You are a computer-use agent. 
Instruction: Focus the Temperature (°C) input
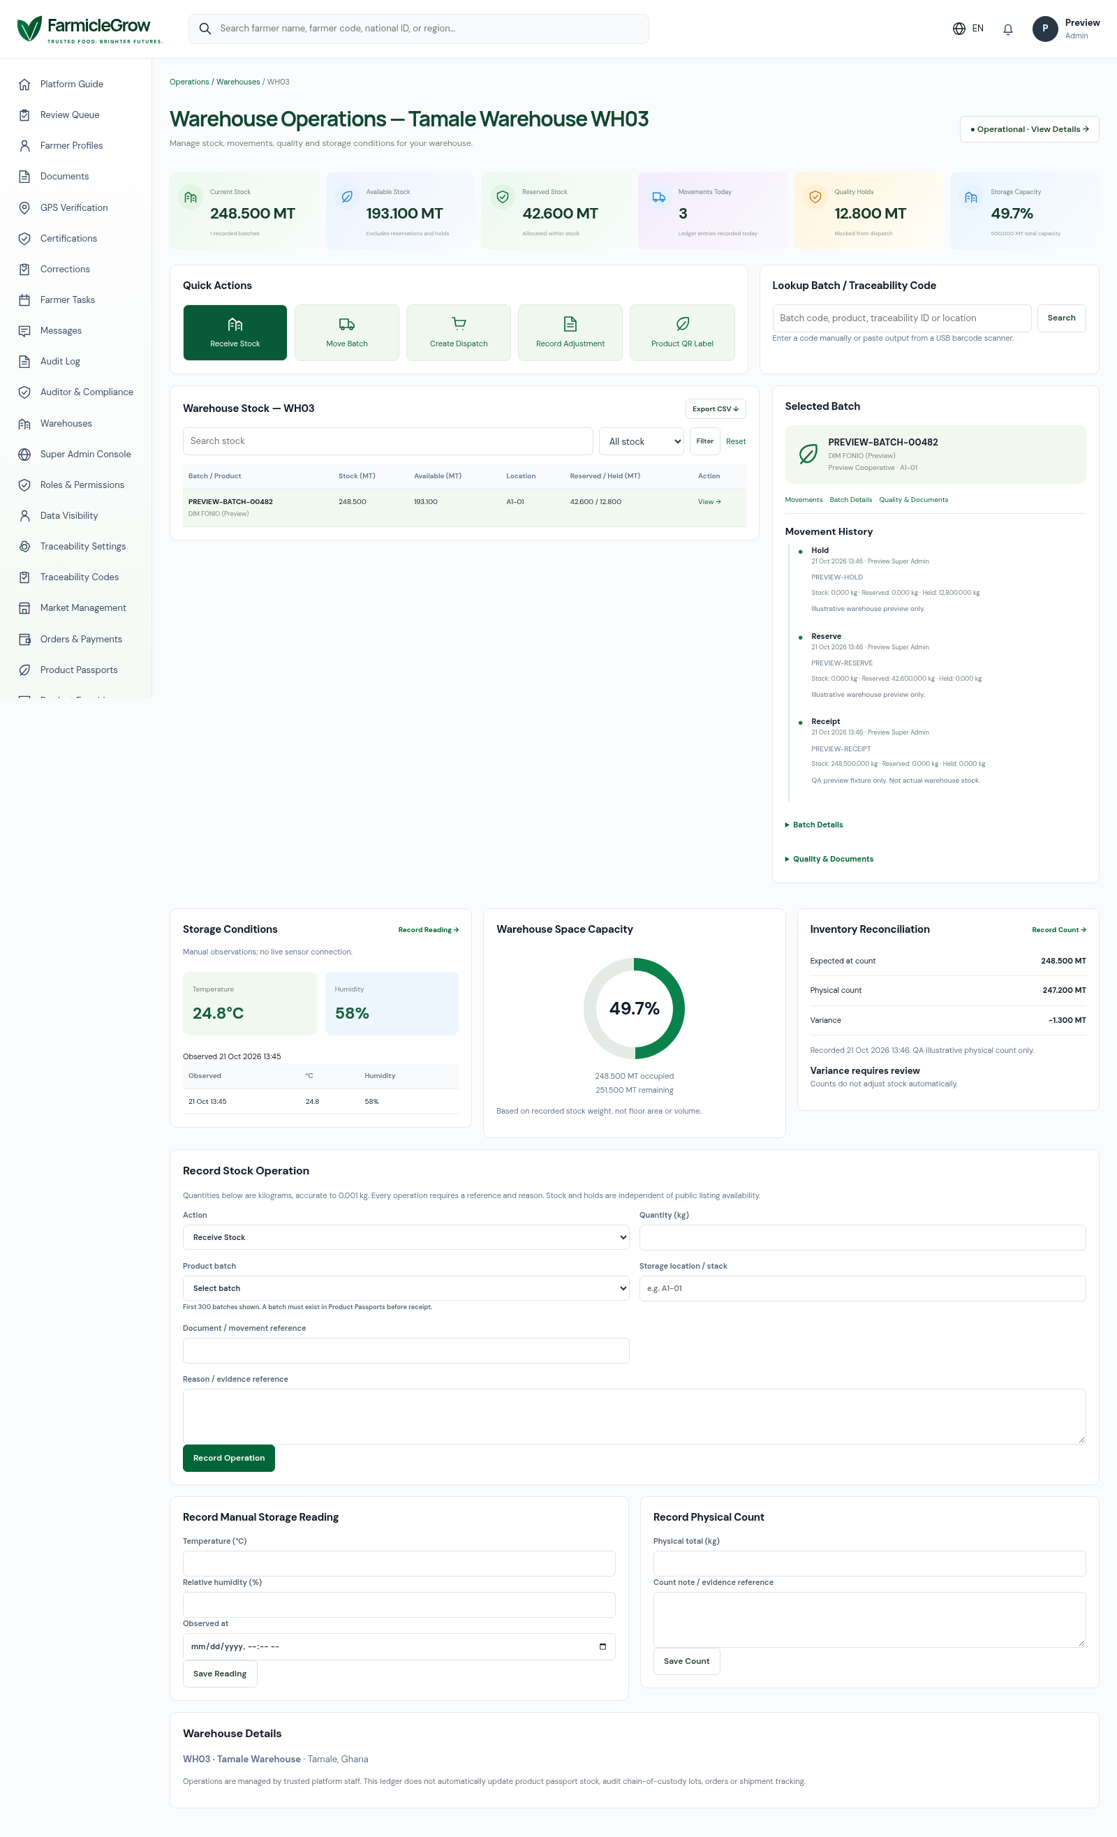[x=399, y=1563]
